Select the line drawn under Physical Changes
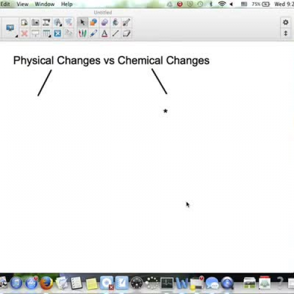This screenshot has height=294, width=294. coord(45,83)
